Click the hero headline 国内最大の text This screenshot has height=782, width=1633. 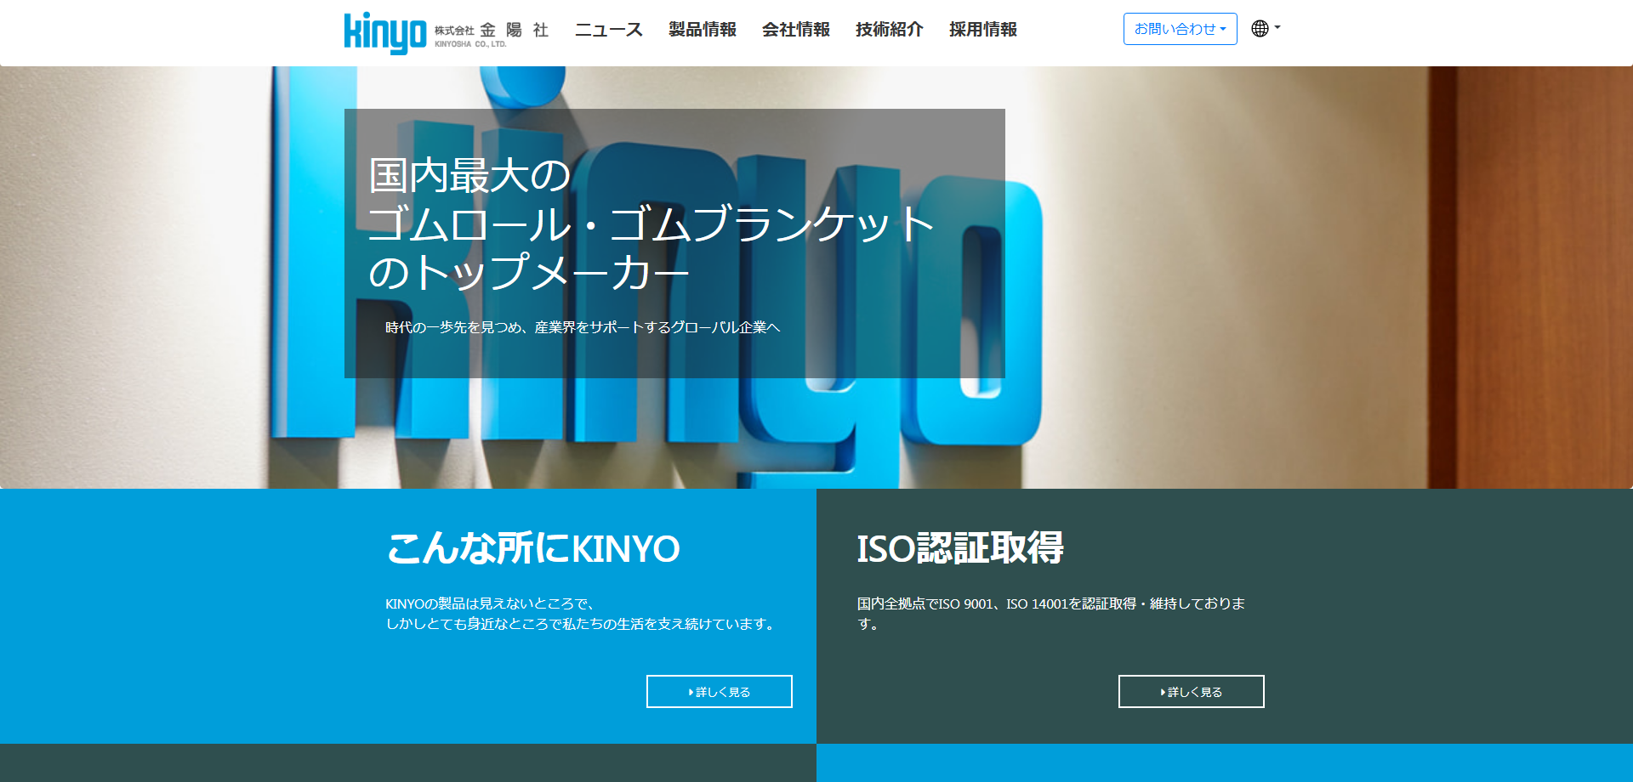pos(469,176)
